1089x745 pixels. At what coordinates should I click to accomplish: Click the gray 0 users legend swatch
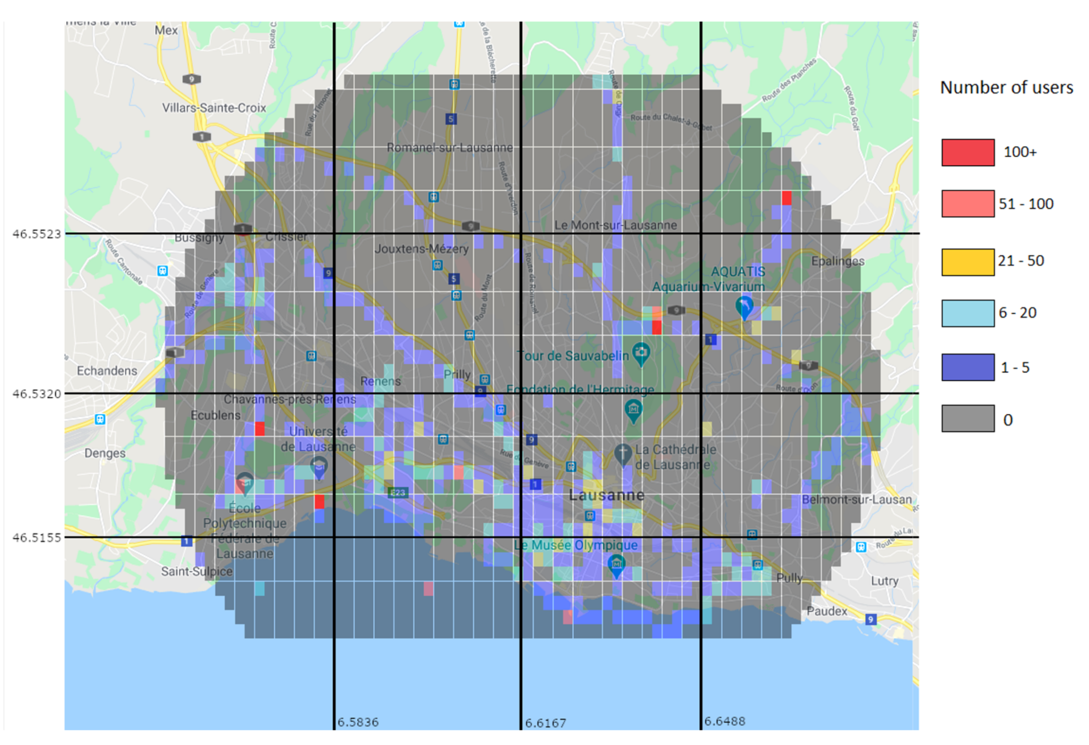968,419
